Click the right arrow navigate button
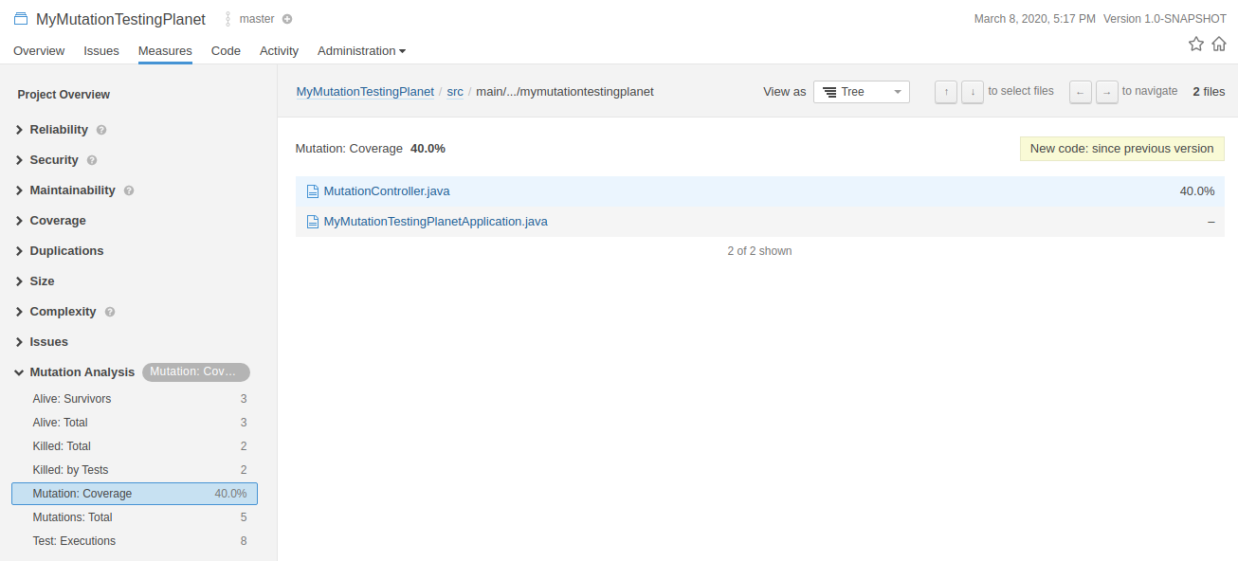The image size is (1238, 561). click(1107, 92)
